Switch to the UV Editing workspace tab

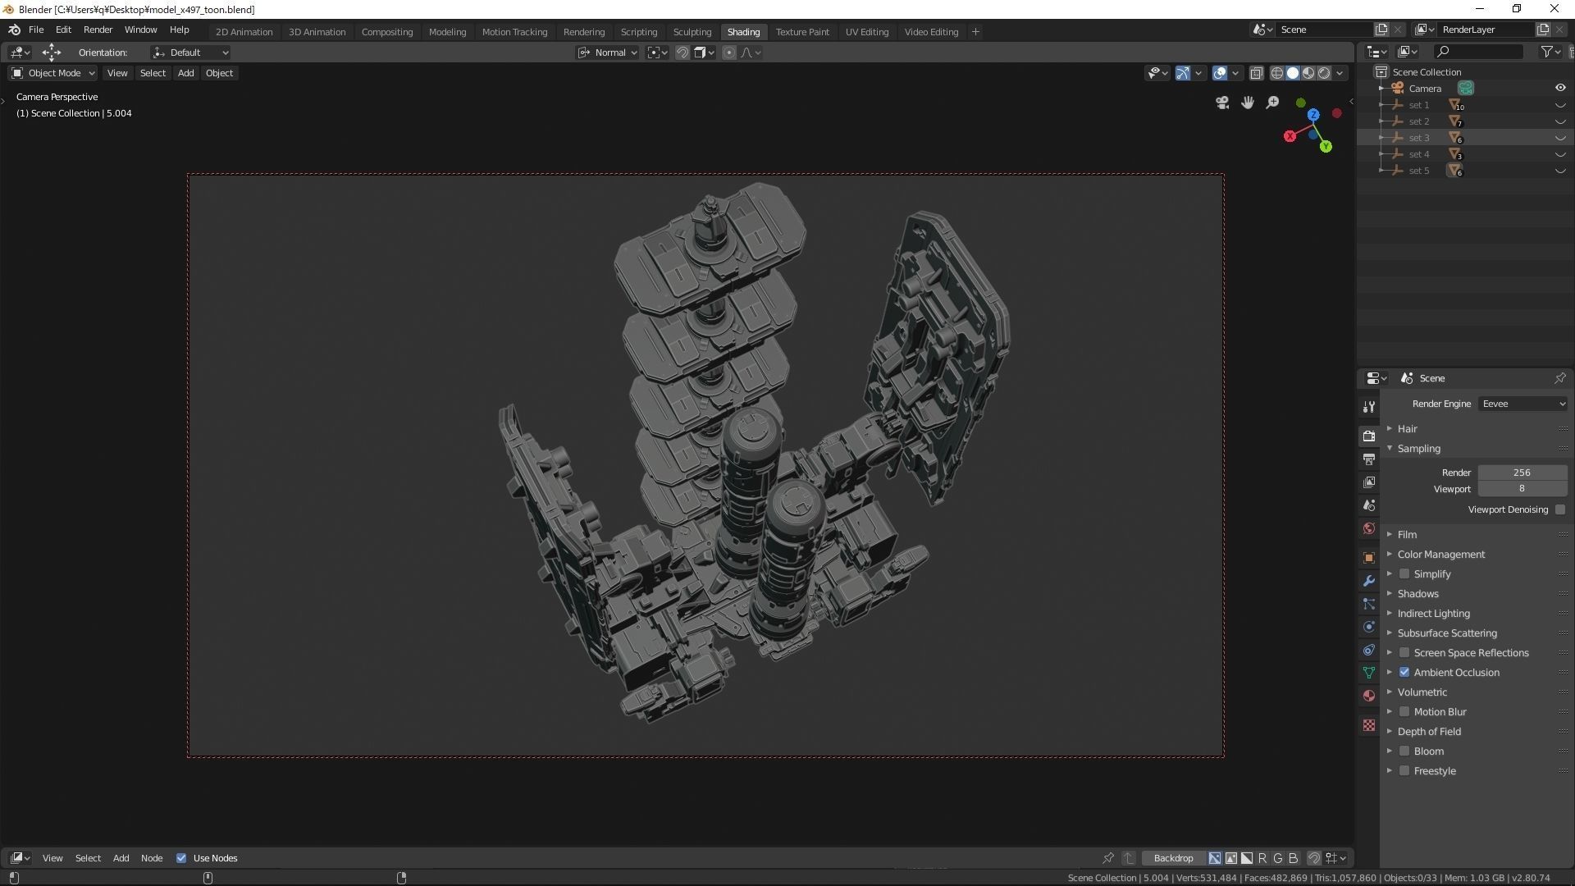point(867,31)
